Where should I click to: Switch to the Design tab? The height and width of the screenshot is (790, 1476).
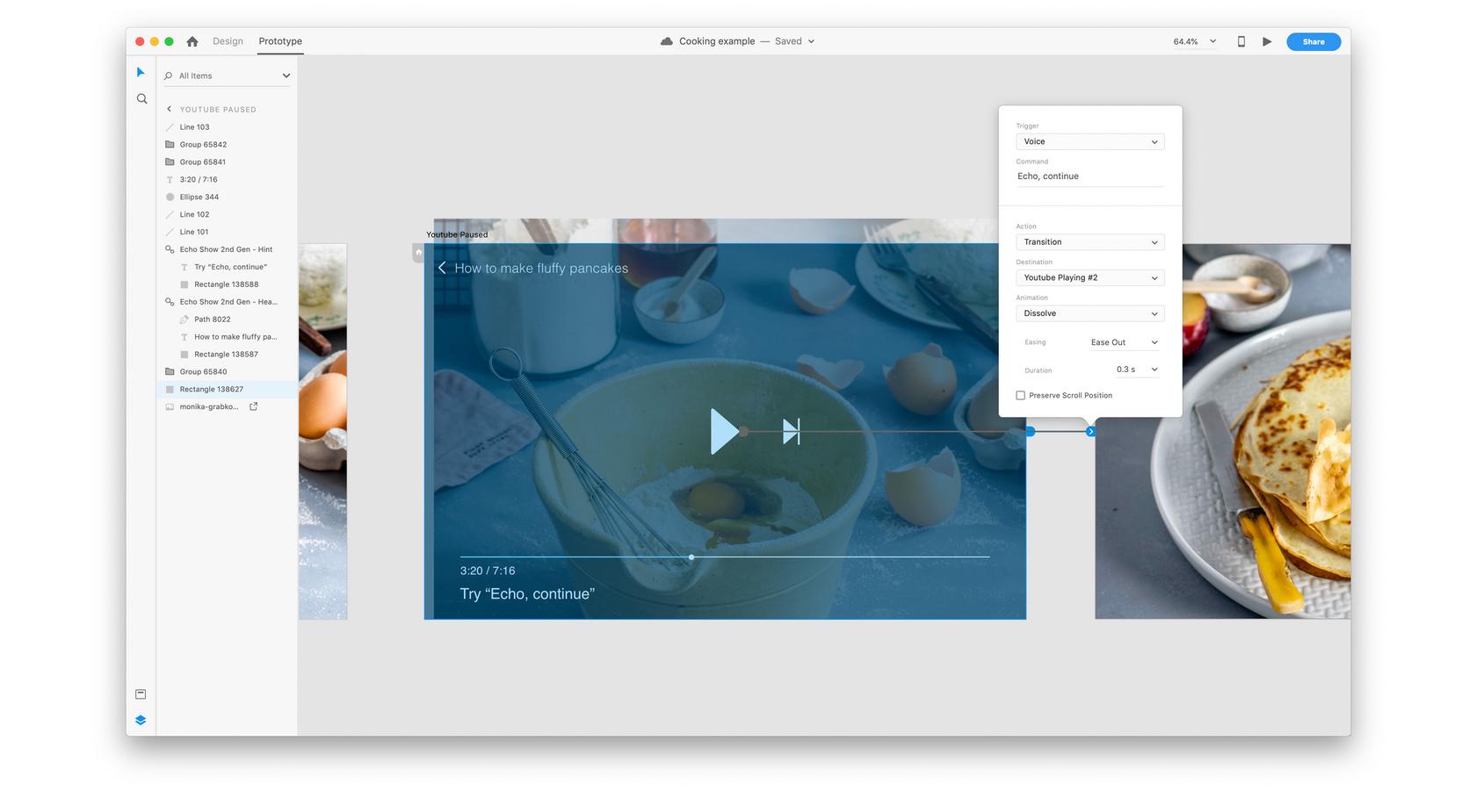point(228,41)
